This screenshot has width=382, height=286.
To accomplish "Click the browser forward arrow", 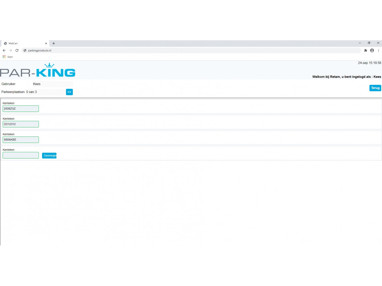I will (11, 50).
